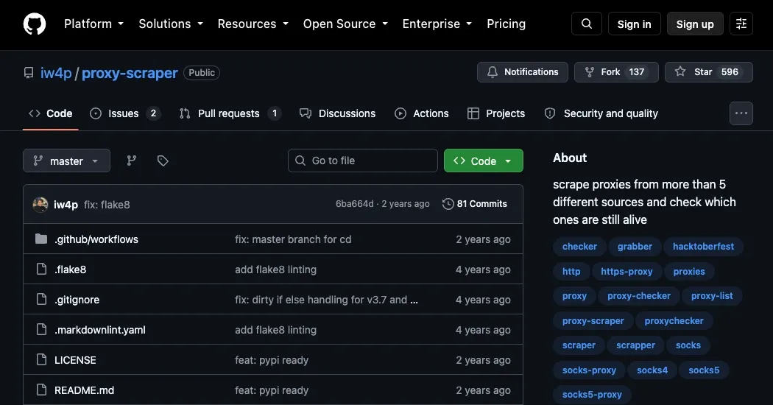Click the tags icon beside branch selector
This screenshot has width=773, height=405.
tap(163, 161)
